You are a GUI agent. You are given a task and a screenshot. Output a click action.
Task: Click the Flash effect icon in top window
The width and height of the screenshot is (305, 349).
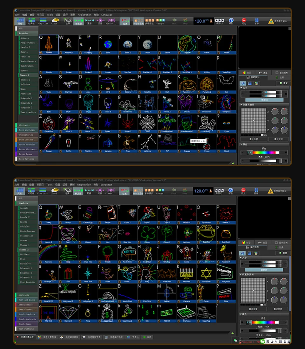tap(111, 21)
